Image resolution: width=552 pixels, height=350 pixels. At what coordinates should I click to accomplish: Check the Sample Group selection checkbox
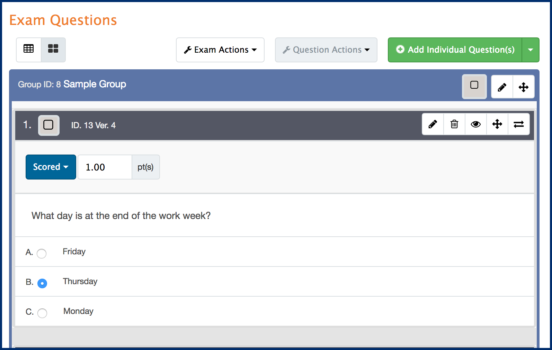click(x=474, y=87)
